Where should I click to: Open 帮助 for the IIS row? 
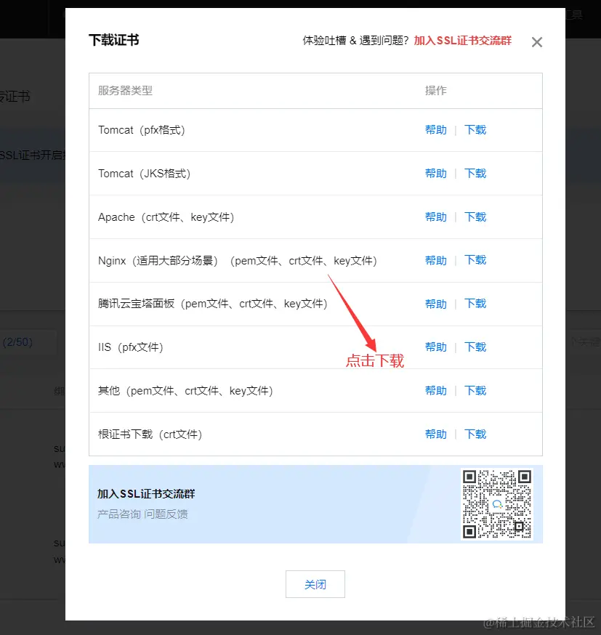pos(436,347)
